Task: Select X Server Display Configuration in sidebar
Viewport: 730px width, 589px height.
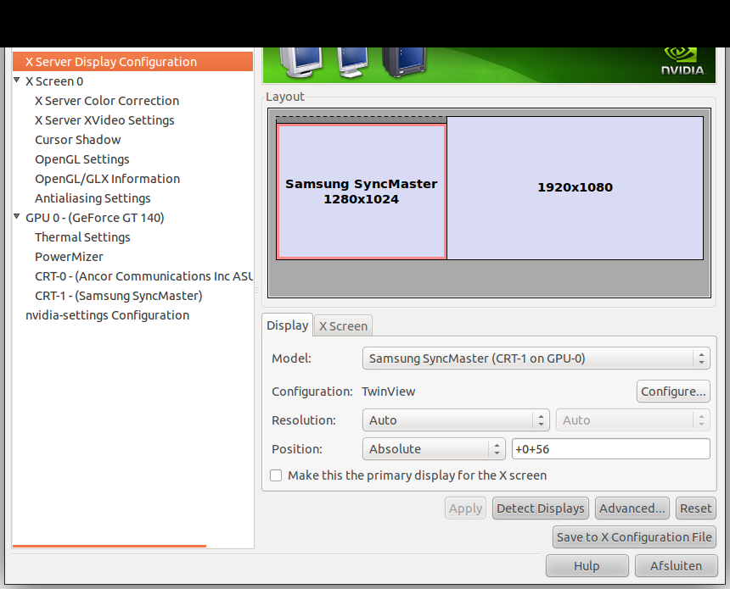Action: 132,62
